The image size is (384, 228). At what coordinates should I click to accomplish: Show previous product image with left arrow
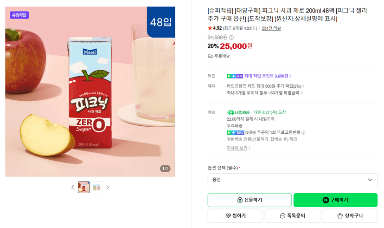coord(73,187)
